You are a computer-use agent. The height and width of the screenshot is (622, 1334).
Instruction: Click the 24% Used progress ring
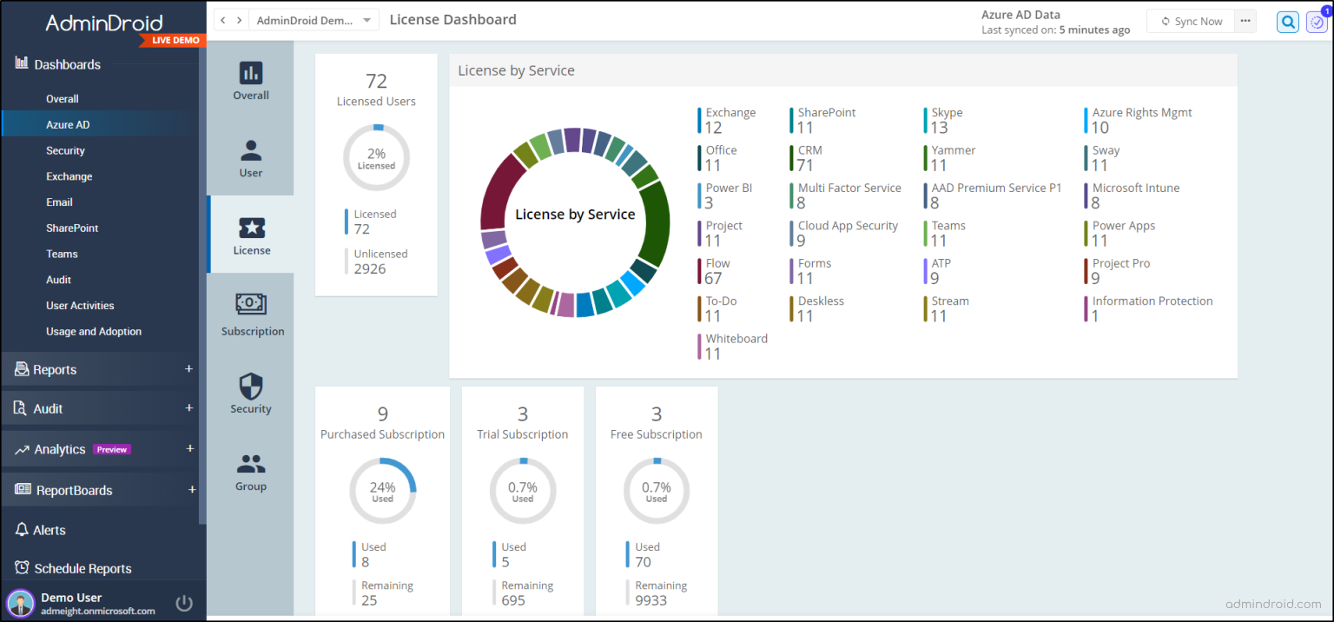pyautogui.click(x=382, y=490)
